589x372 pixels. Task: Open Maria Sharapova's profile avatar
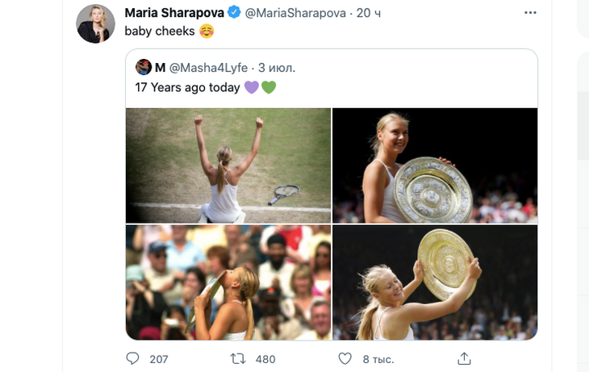click(96, 24)
